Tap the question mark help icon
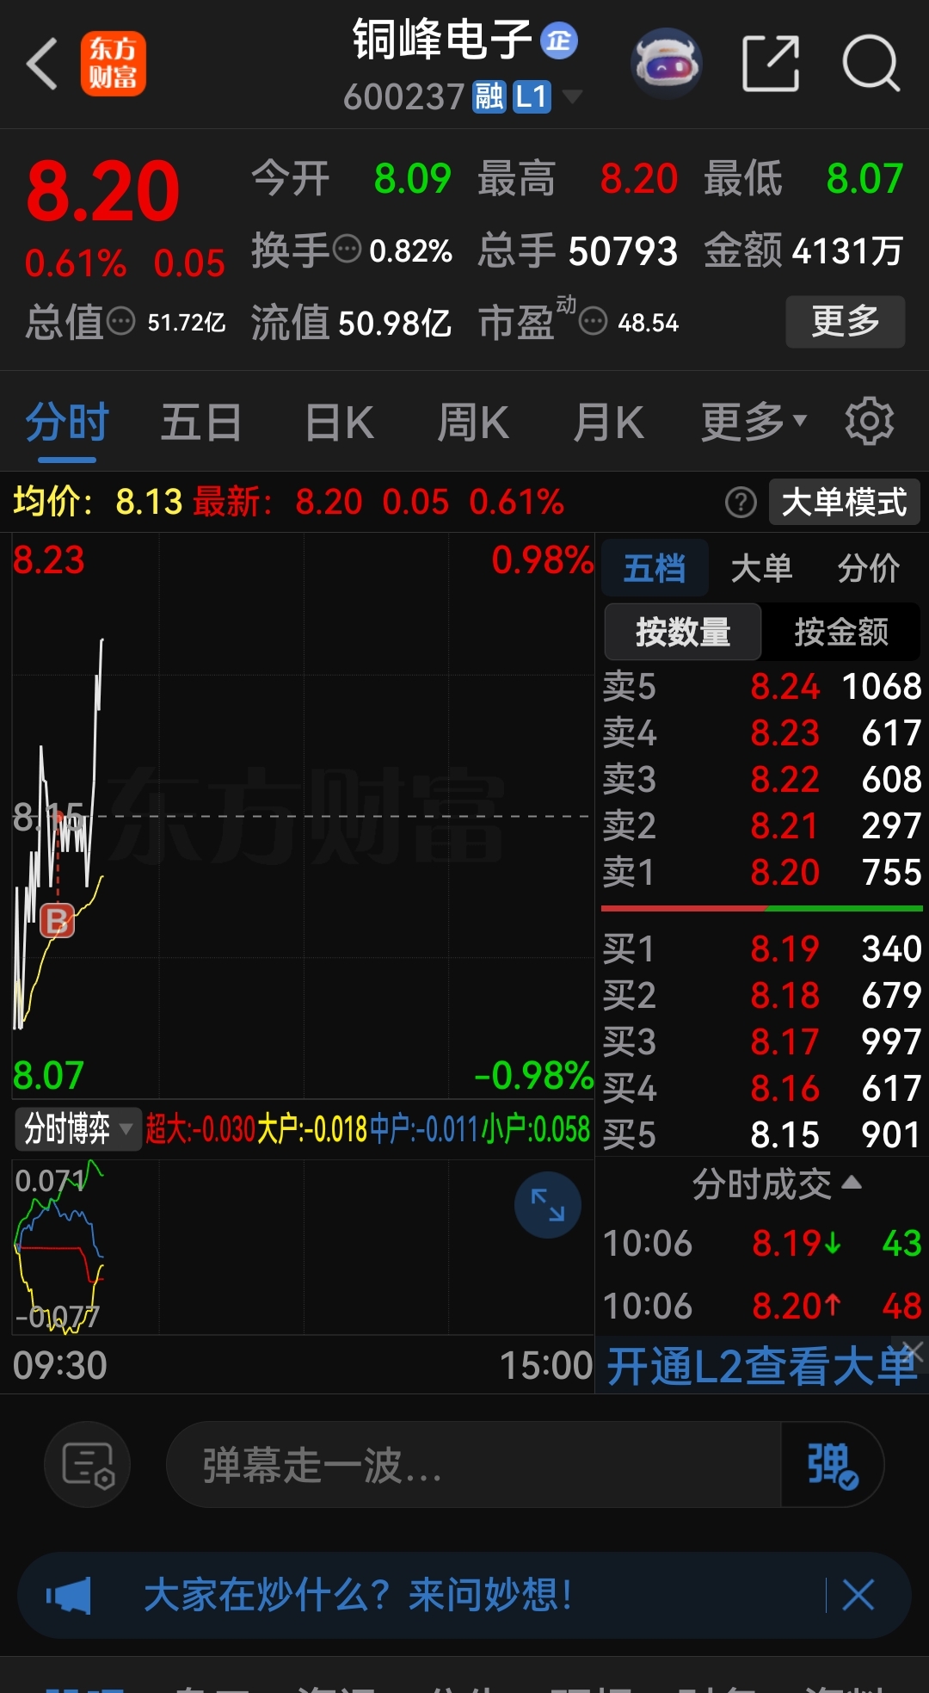929x1693 pixels. point(741,502)
